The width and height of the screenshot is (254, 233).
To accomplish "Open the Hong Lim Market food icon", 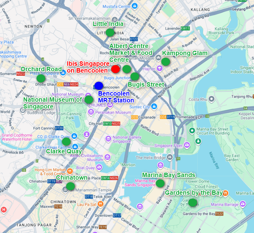I will tap(70, 170).
